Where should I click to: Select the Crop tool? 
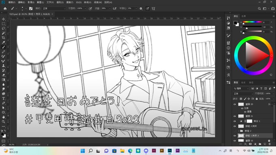pos(3,38)
